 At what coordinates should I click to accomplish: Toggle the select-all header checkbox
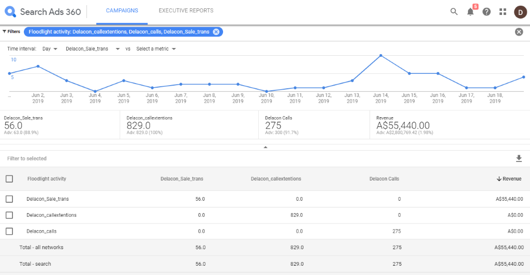click(9, 179)
